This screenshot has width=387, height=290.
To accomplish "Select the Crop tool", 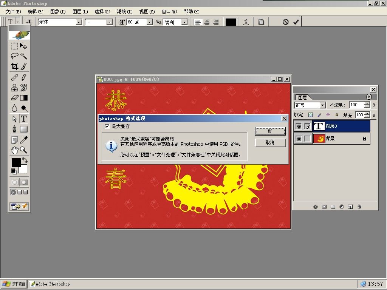I will click(x=14, y=66).
